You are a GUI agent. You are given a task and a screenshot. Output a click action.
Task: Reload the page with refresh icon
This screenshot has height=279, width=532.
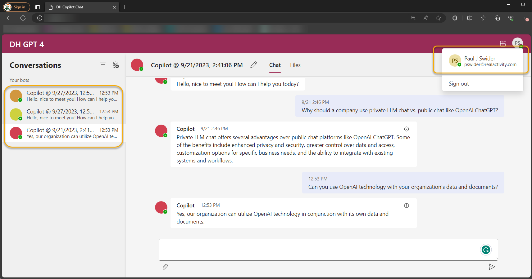[x=23, y=18]
